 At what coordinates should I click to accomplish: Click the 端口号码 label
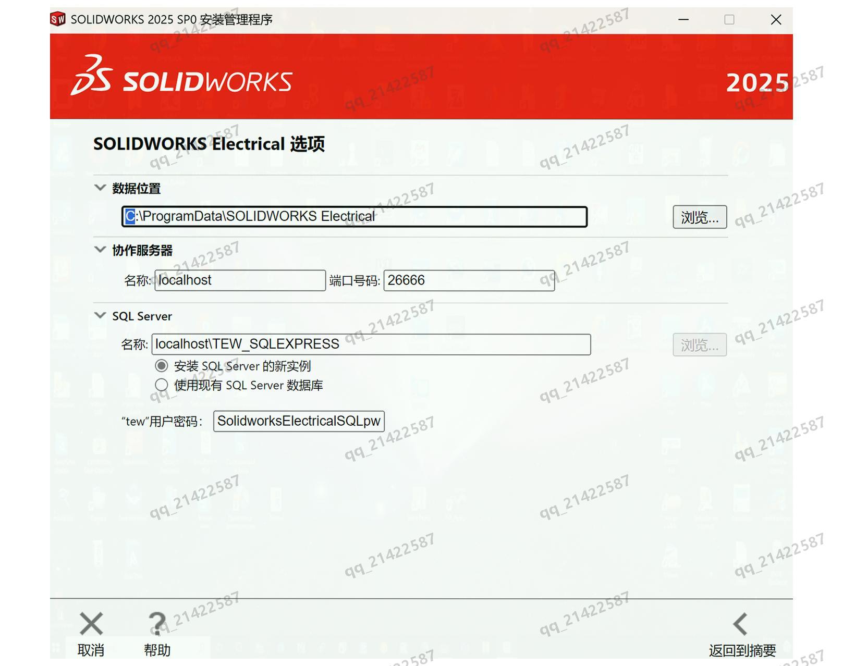(355, 281)
